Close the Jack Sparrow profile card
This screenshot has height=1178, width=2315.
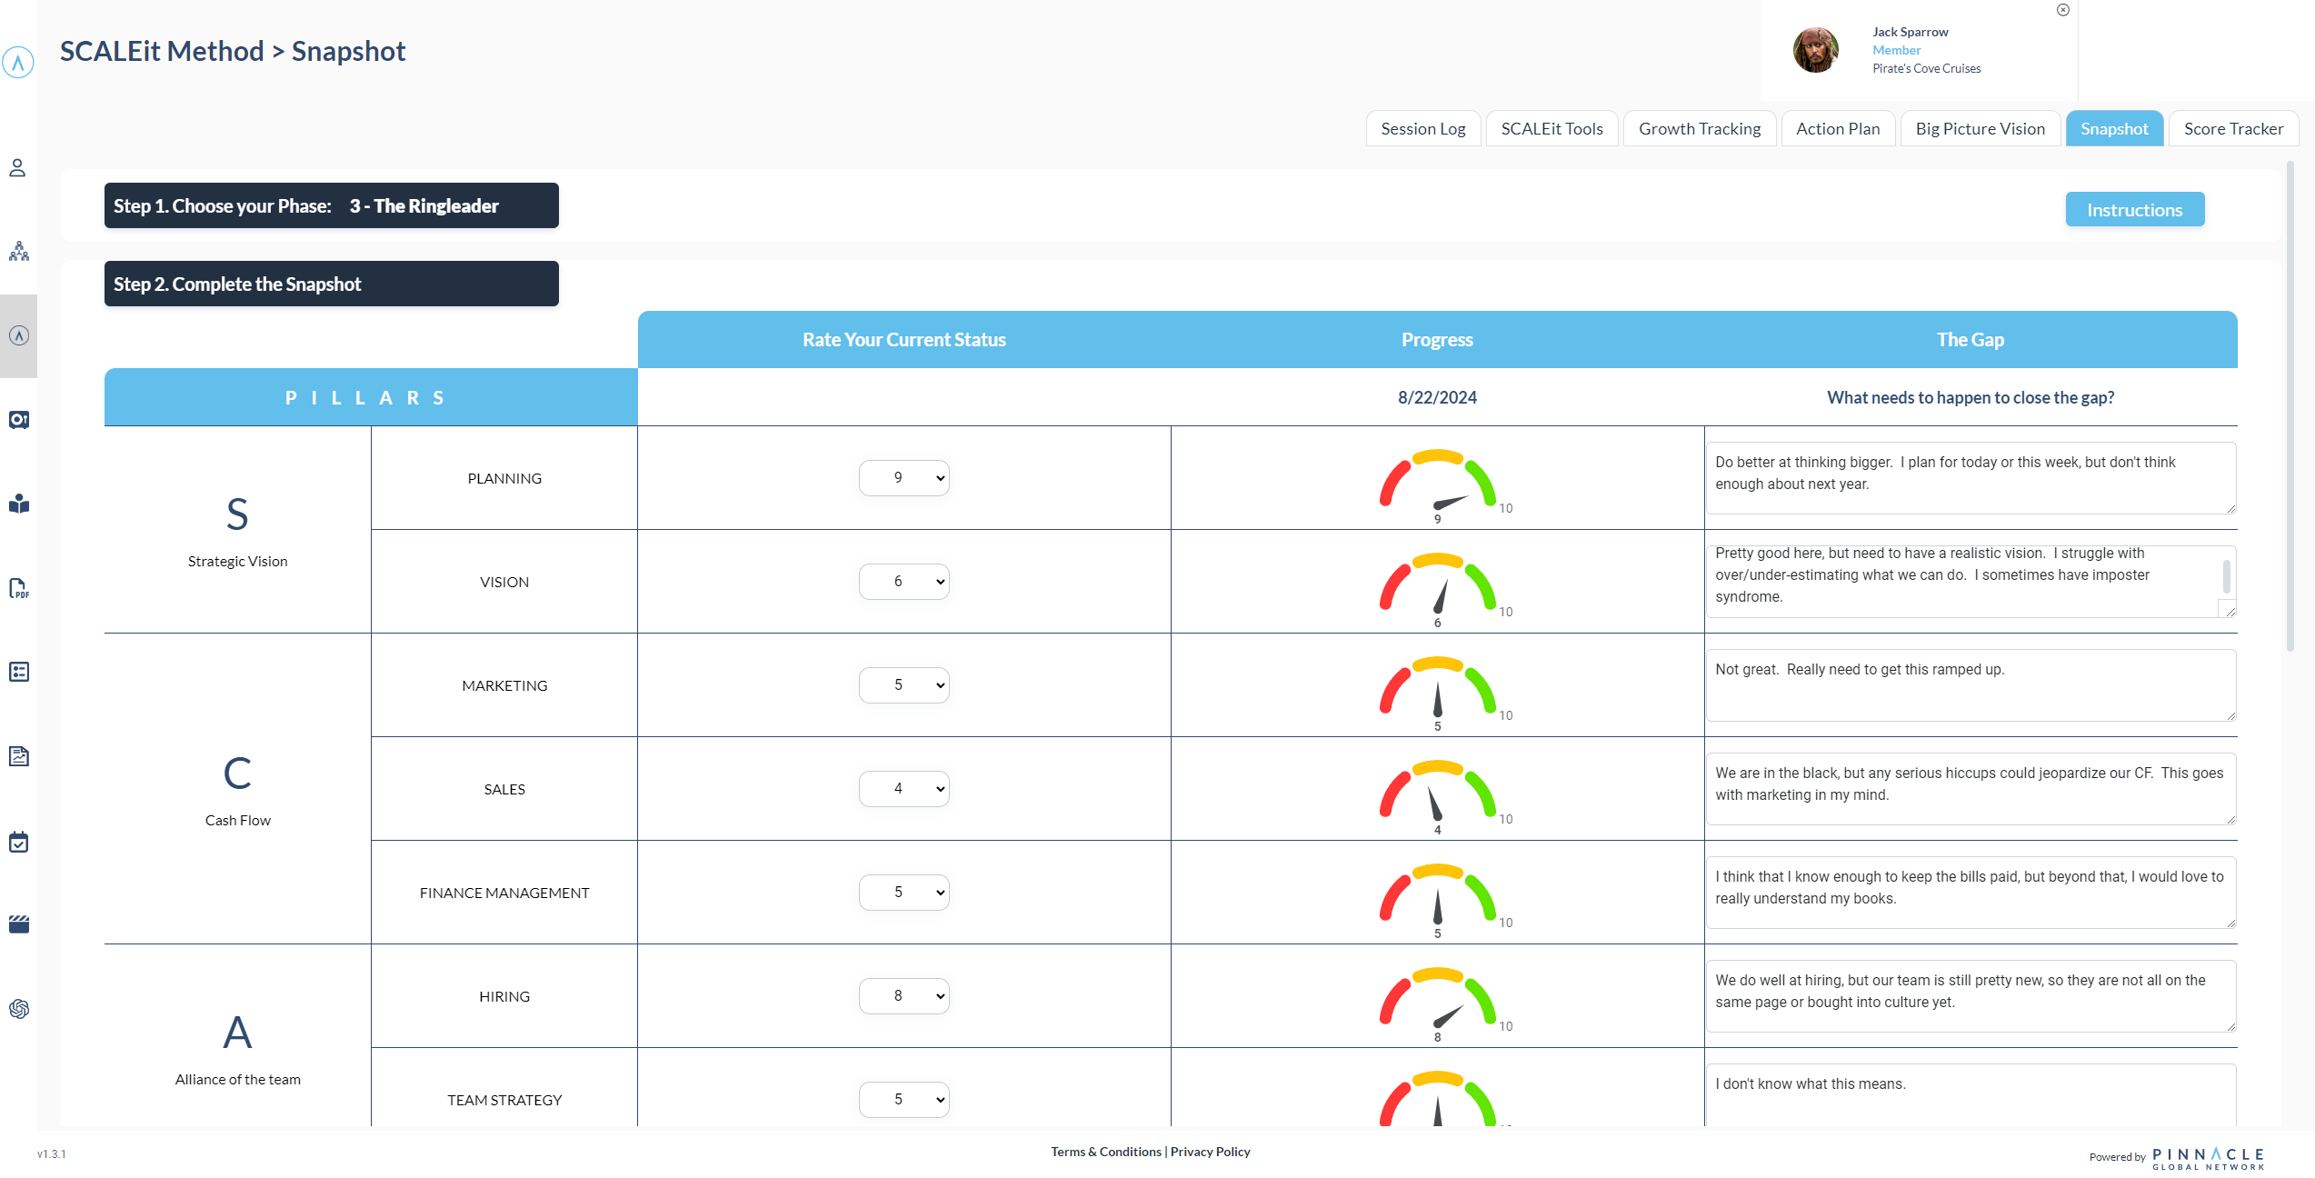2062,10
